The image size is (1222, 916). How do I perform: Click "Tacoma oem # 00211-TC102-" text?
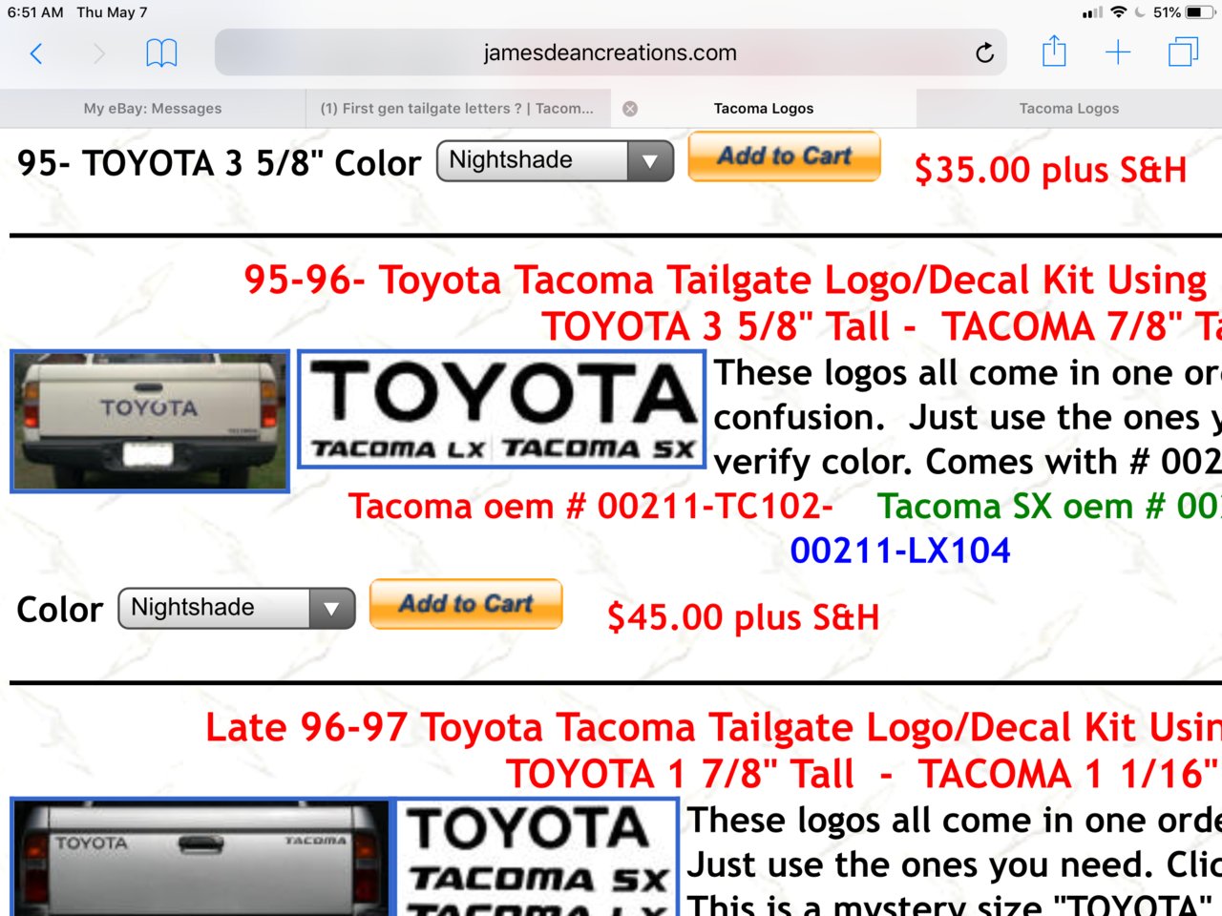[x=591, y=506]
